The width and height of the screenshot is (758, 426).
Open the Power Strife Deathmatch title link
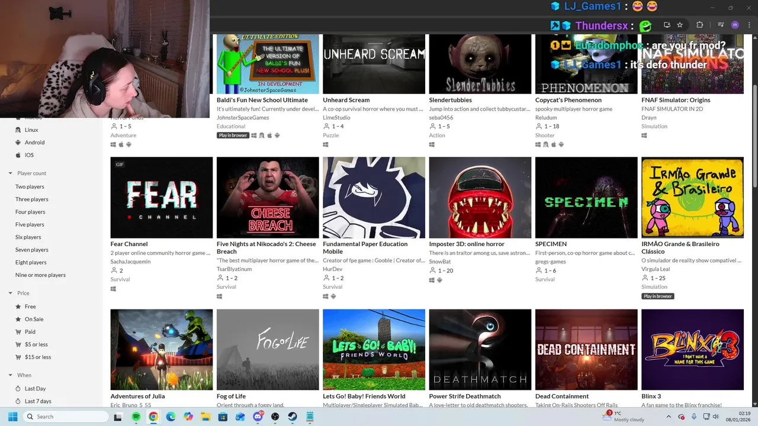(x=465, y=396)
